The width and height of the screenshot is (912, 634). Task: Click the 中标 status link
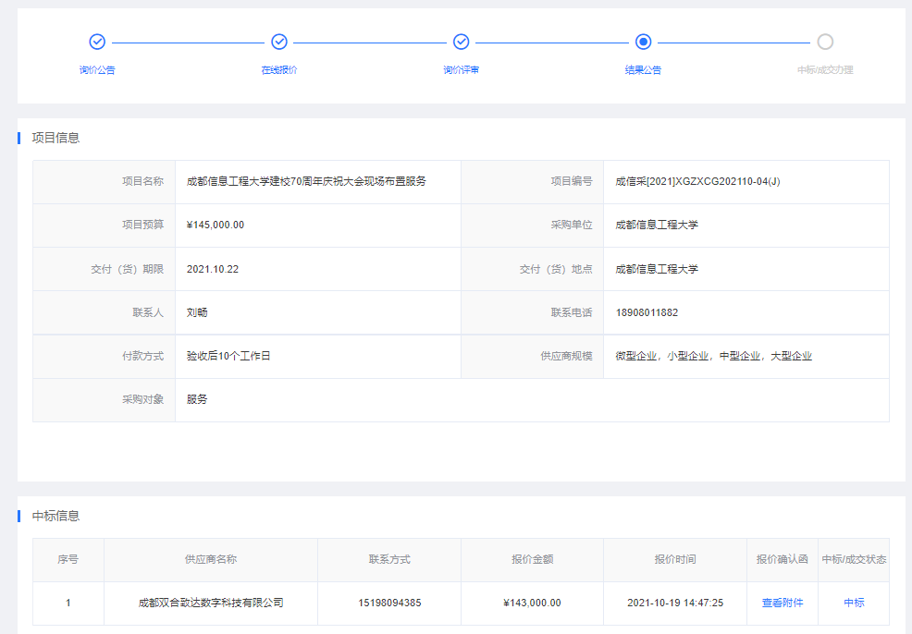(x=854, y=604)
